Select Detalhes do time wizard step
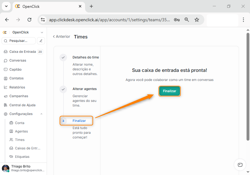 click(85, 57)
